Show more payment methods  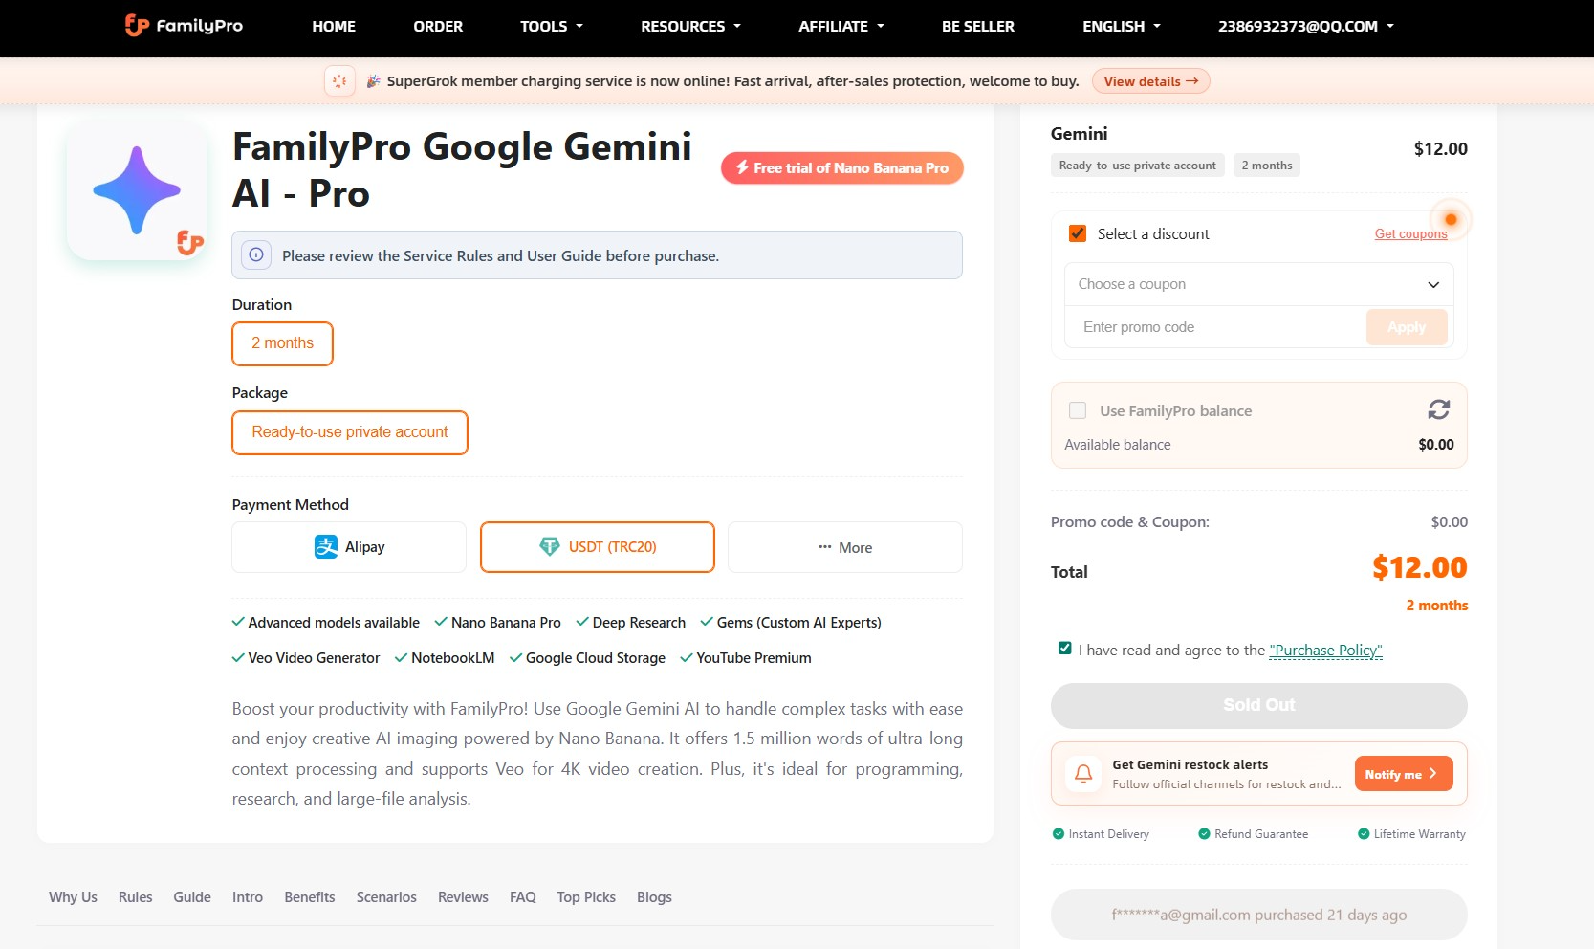point(845,547)
